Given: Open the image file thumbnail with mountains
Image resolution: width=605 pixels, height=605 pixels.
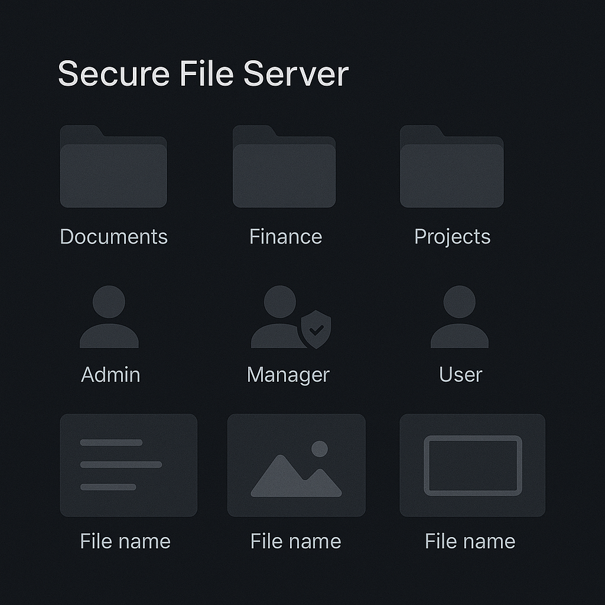Looking at the screenshot, I should tap(297, 466).
